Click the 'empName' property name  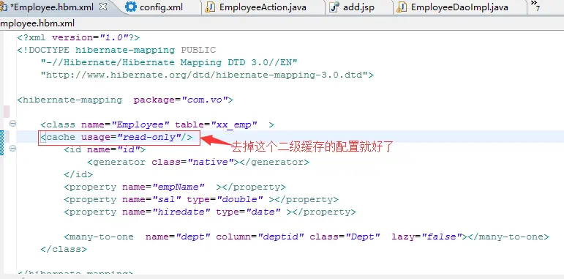click(x=178, y=187)
